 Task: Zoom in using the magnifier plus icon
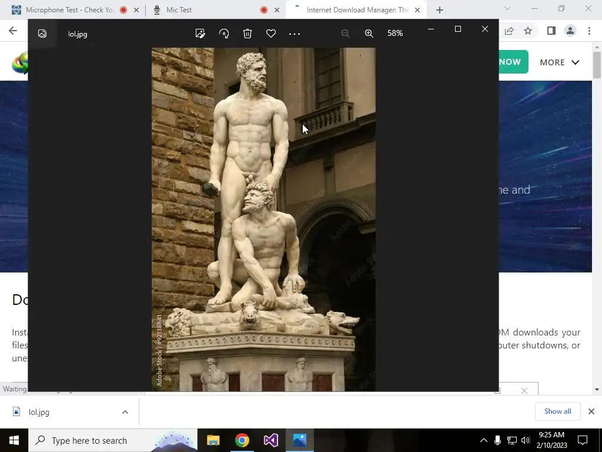[x=369, y=34]
